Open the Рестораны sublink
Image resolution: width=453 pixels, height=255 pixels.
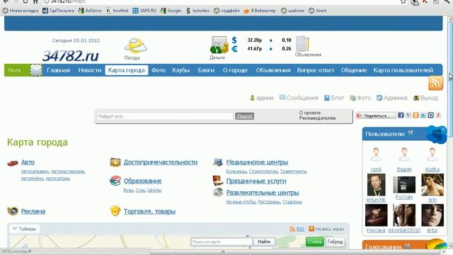point(269,202)
